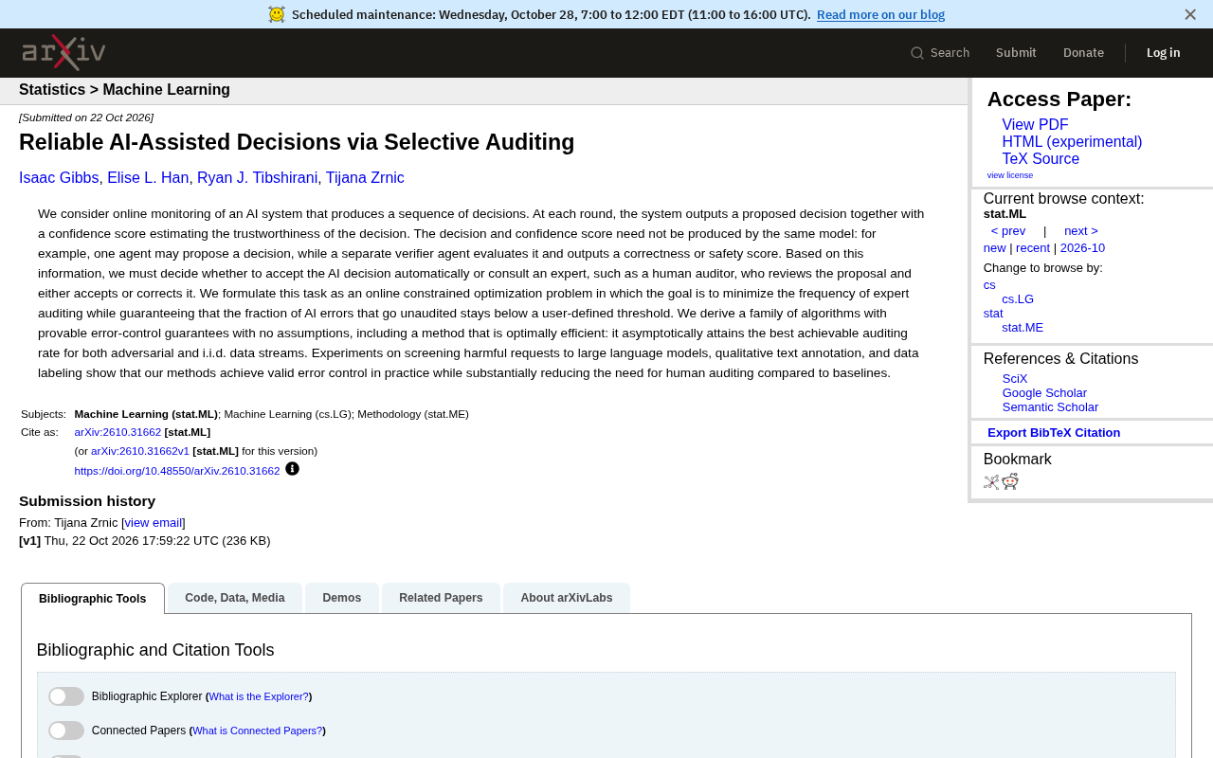
Task: Open author Elise L. Han link
Action: [x=148, y=178]
